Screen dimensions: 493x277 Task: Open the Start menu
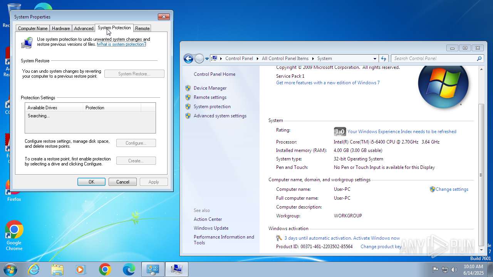tap(10, 269)
